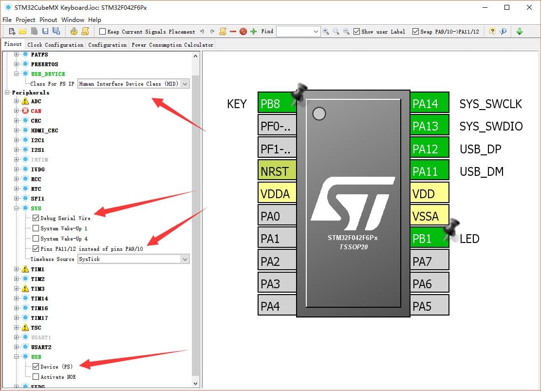Select the FREERTOS tree item
This screenshot has height=391, width=541.
point(44,64)
